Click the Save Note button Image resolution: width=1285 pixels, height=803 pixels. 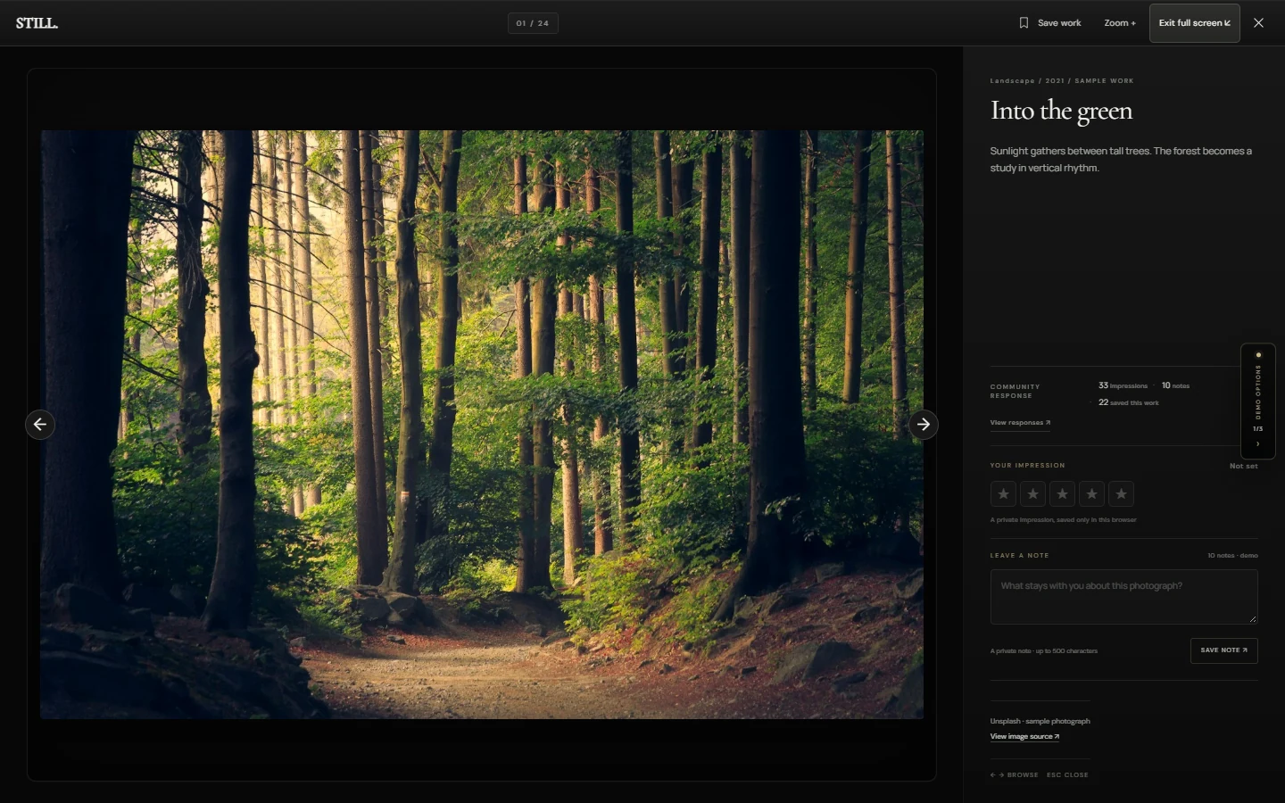(x=1224, y=650)
